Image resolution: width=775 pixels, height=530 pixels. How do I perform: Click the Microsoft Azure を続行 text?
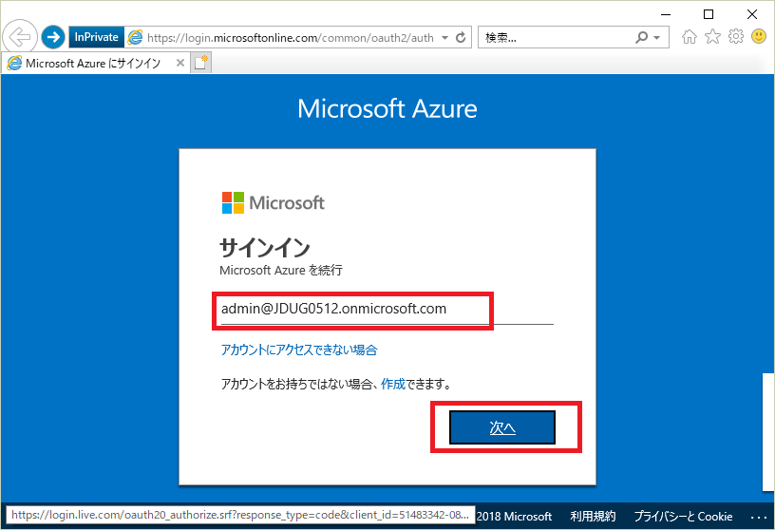point(281,270)
